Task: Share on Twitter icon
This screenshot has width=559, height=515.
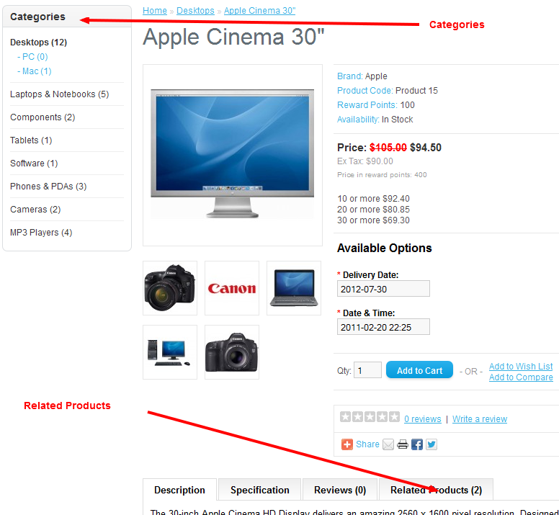Action: [x=431, y=444]
